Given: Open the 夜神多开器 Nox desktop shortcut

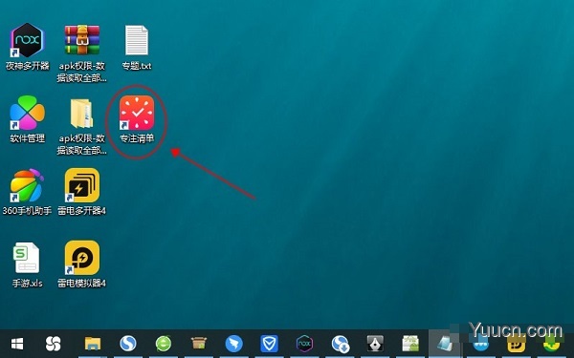Looking at the screenshot, I should click(x=27, y=47).
